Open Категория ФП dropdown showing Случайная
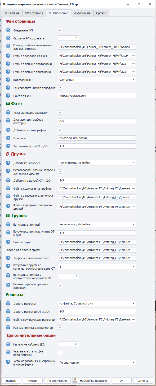This screenshot has height=386, width=156. 97,80
